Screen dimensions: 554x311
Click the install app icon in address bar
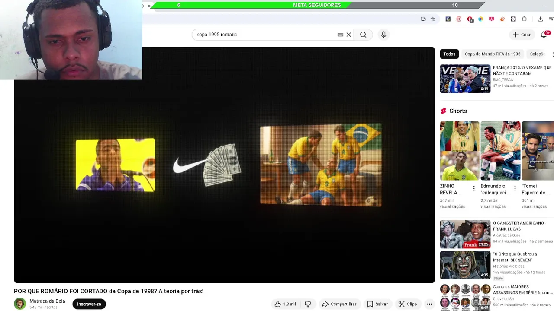click(x=423, y=19)
